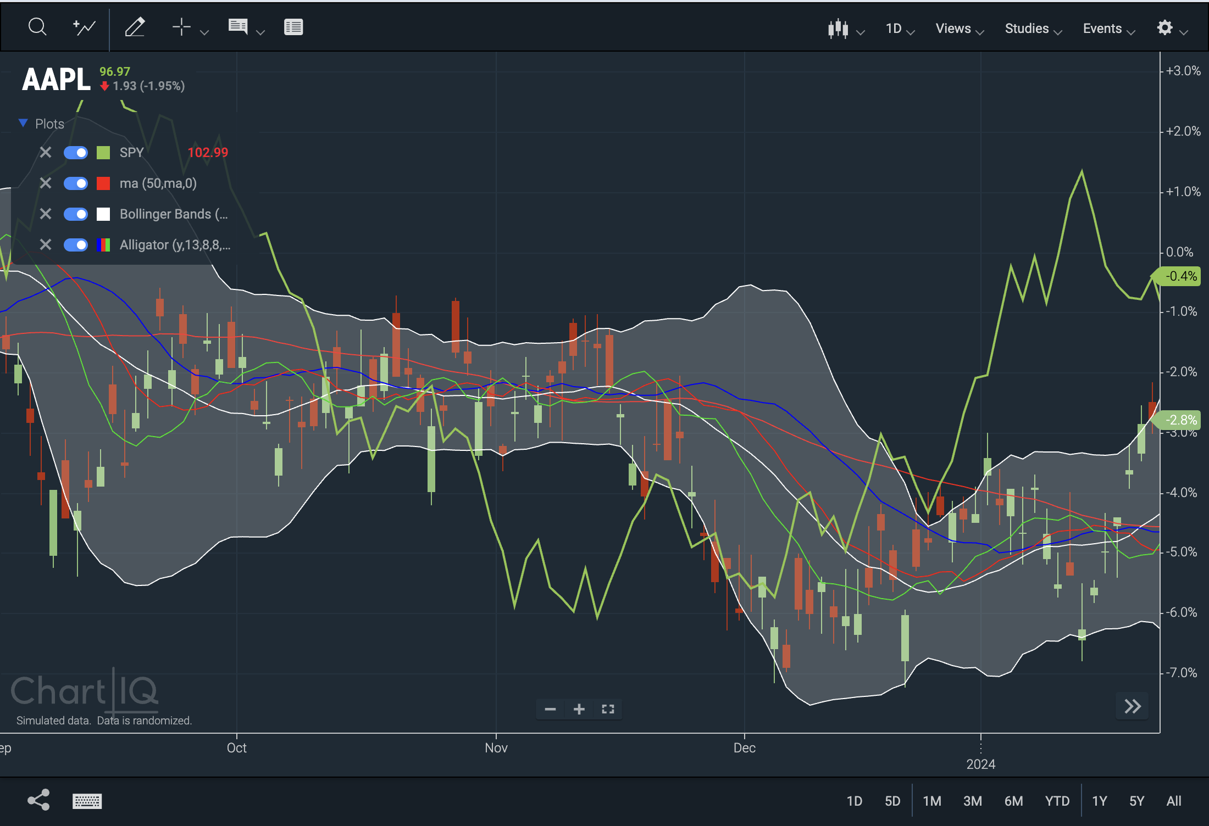Set range to 3M

click(x=973, y=801)
